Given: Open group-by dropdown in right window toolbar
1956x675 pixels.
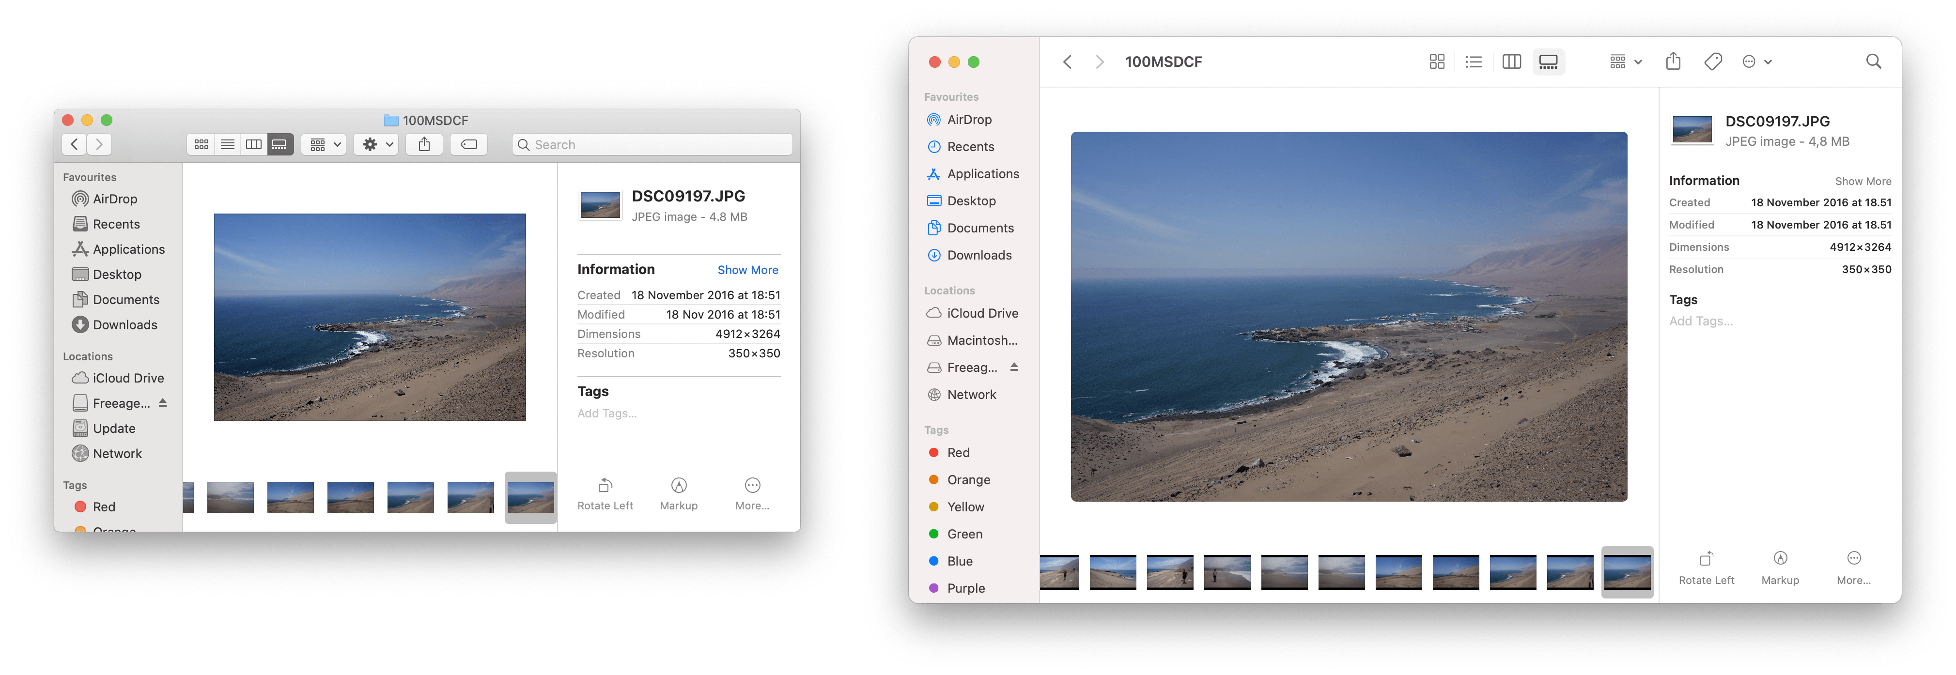Looking at the screenshot, I should pos(1625,61).
